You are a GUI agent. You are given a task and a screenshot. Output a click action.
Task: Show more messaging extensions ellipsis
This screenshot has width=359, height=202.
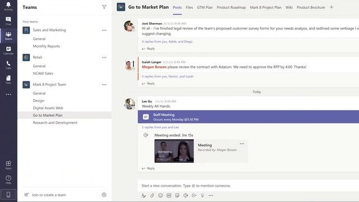coord(211,195)
